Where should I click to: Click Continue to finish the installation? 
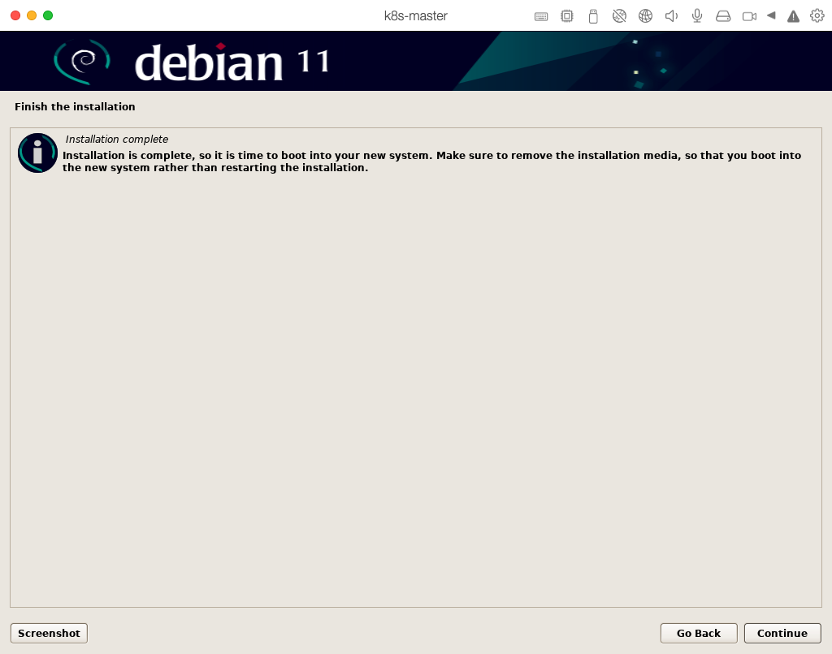pos(782,634)
